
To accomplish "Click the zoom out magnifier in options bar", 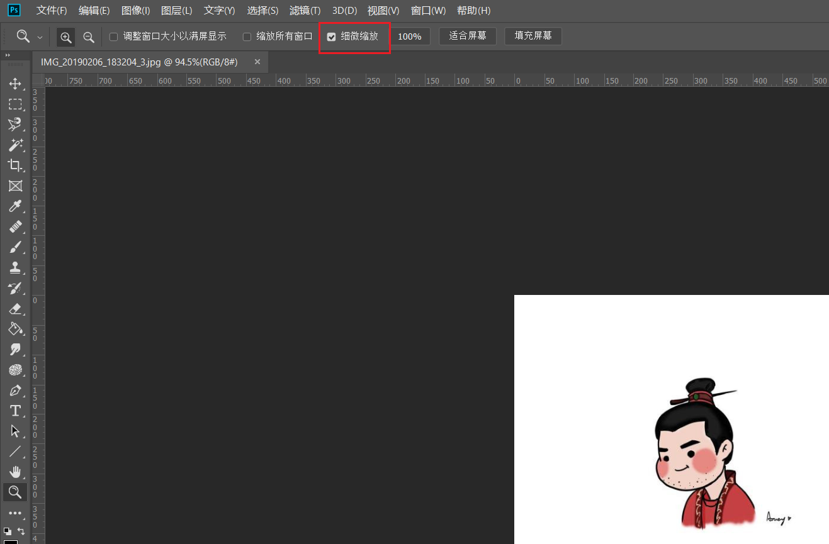I will tap(89, 37).
